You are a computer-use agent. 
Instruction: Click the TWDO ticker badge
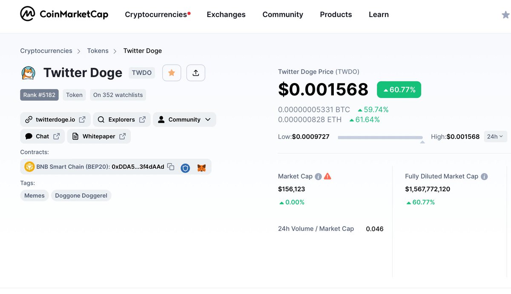click(x=142, y=73)
